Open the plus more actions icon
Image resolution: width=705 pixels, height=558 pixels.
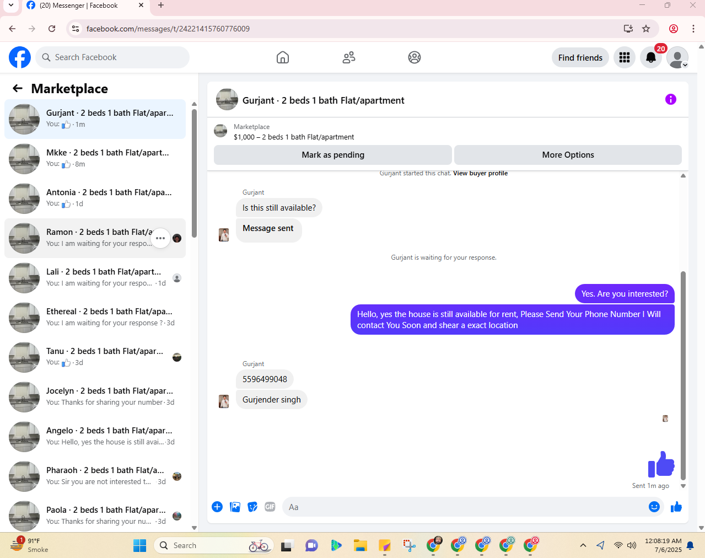(x=217, y=507)
